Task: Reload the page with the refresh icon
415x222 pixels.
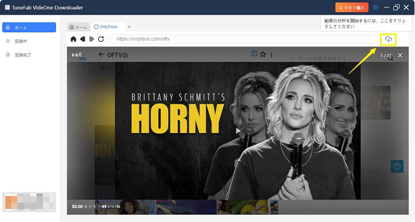Action: (101, 39)
